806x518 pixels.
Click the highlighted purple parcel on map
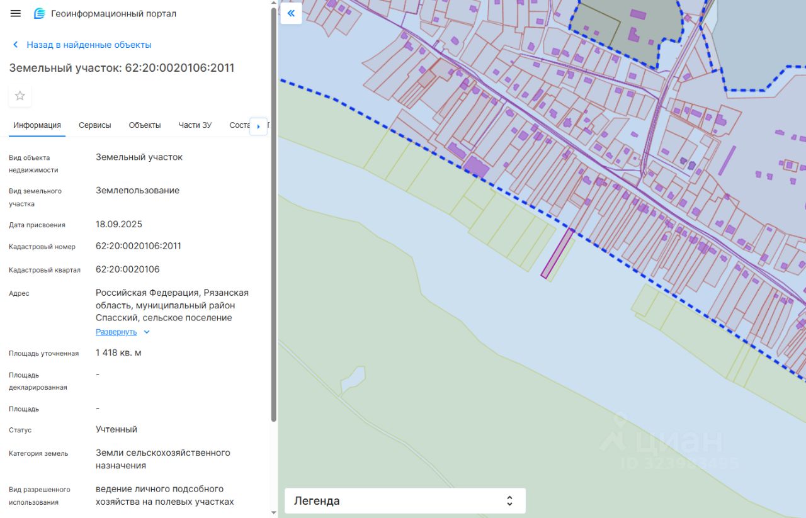pyautogui.click(x=557, y=253)
